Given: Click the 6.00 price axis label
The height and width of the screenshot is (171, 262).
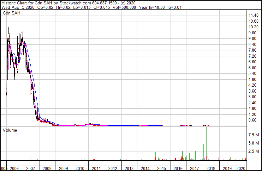Looking at the screenshot, I should (x=252, y=68).
